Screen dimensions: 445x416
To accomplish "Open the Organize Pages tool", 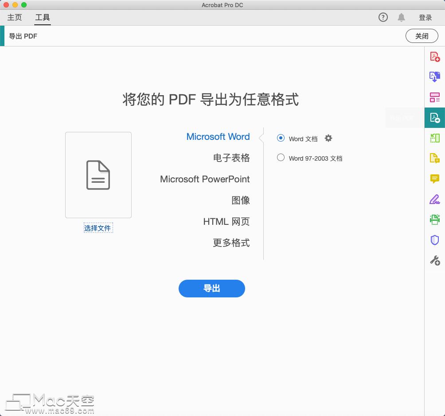I will [435, 96].
